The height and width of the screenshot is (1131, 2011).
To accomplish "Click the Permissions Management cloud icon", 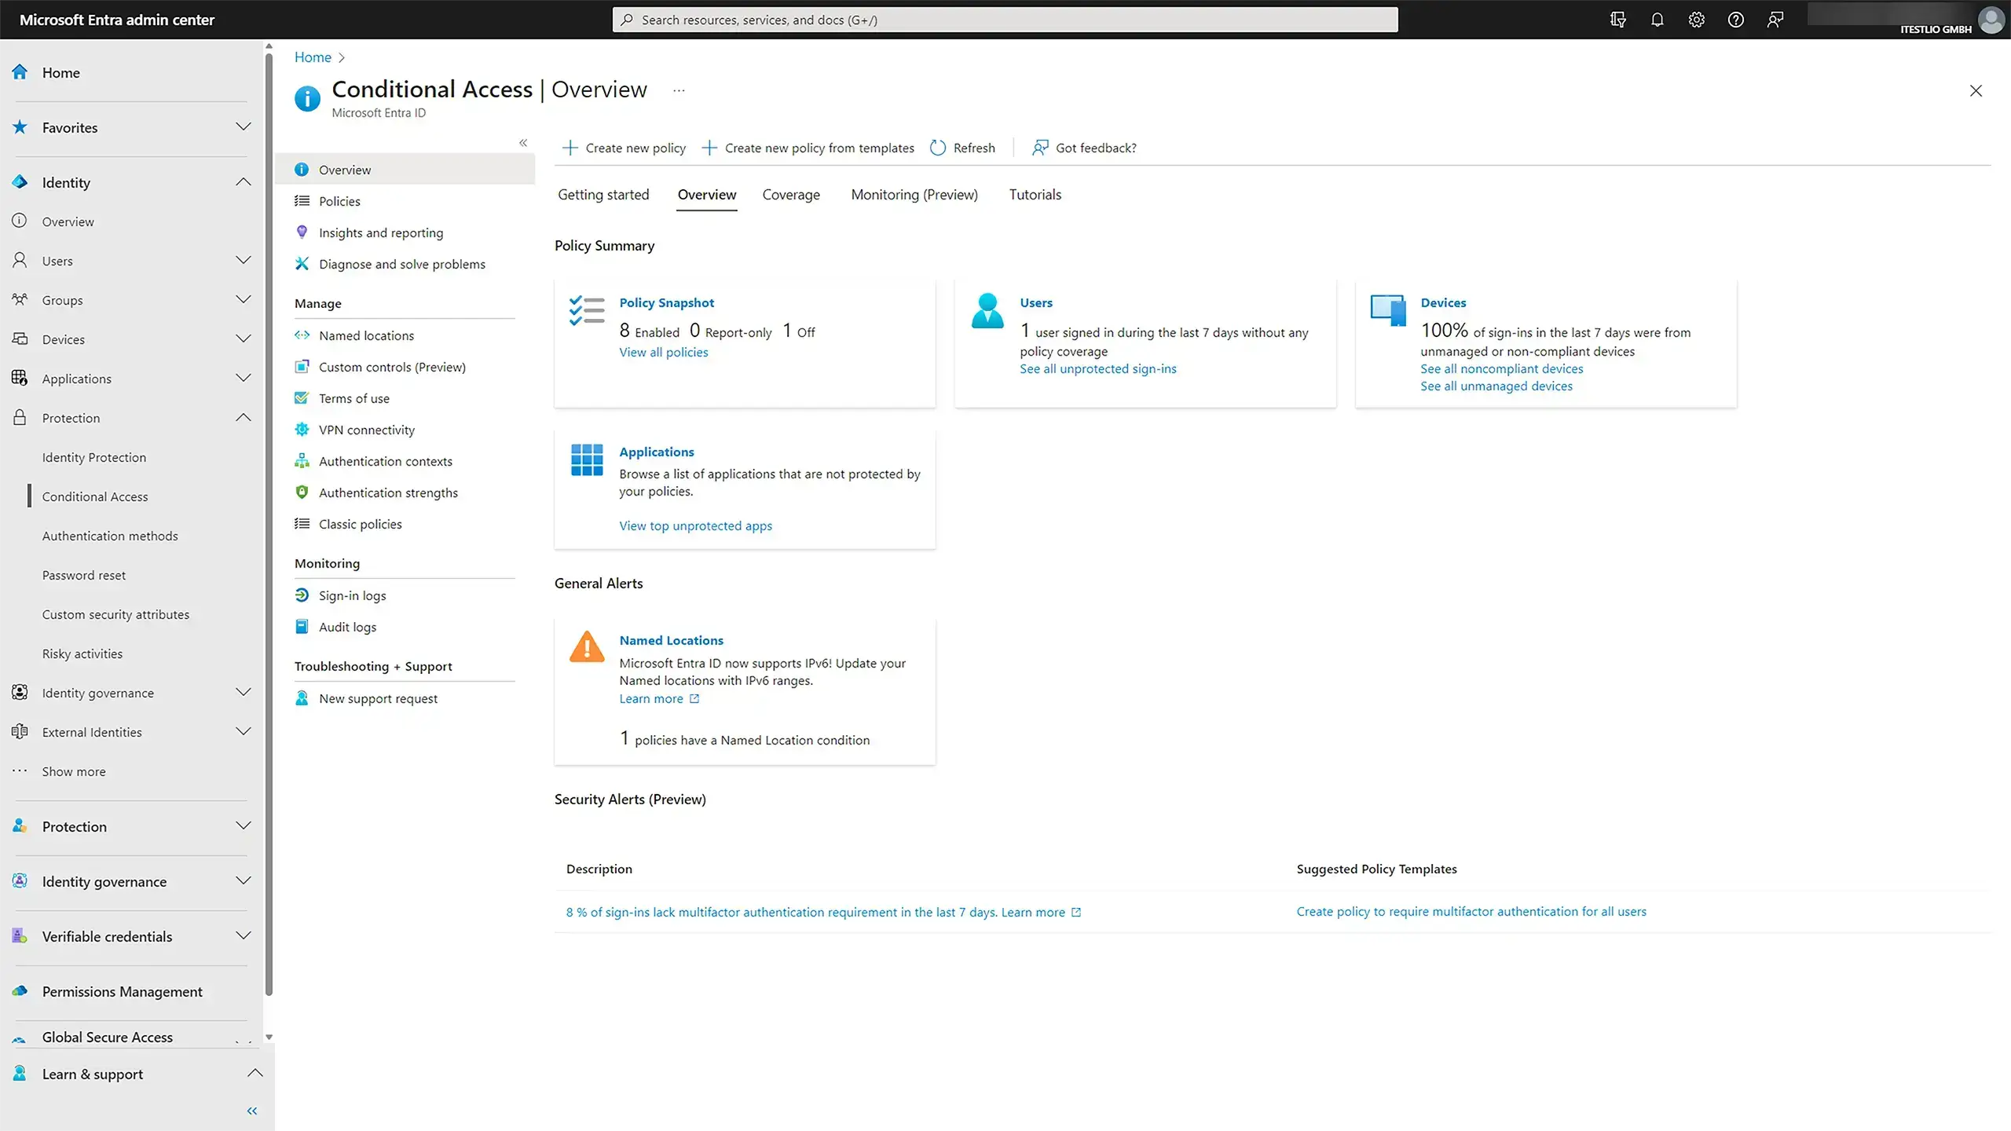I will [x=20, y=991].
